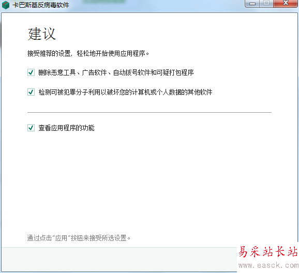Toggle the 检测可被犯罪分子利用 checkbox
Image resolution: width=299 pixels, height=273 pixels.
pos(31,92)
